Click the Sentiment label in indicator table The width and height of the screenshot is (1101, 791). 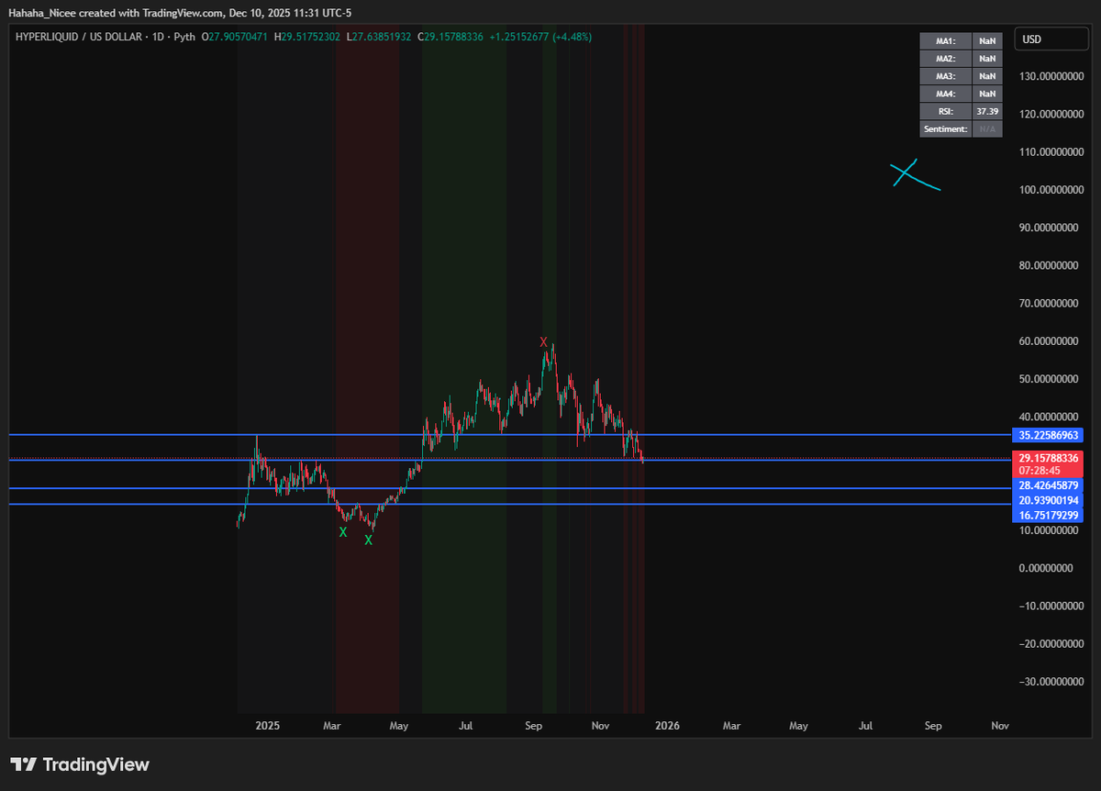coord(945,129)
